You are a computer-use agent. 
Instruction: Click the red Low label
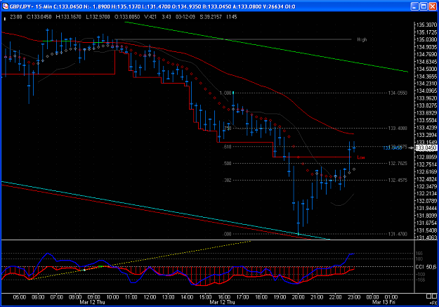[361, 157]
